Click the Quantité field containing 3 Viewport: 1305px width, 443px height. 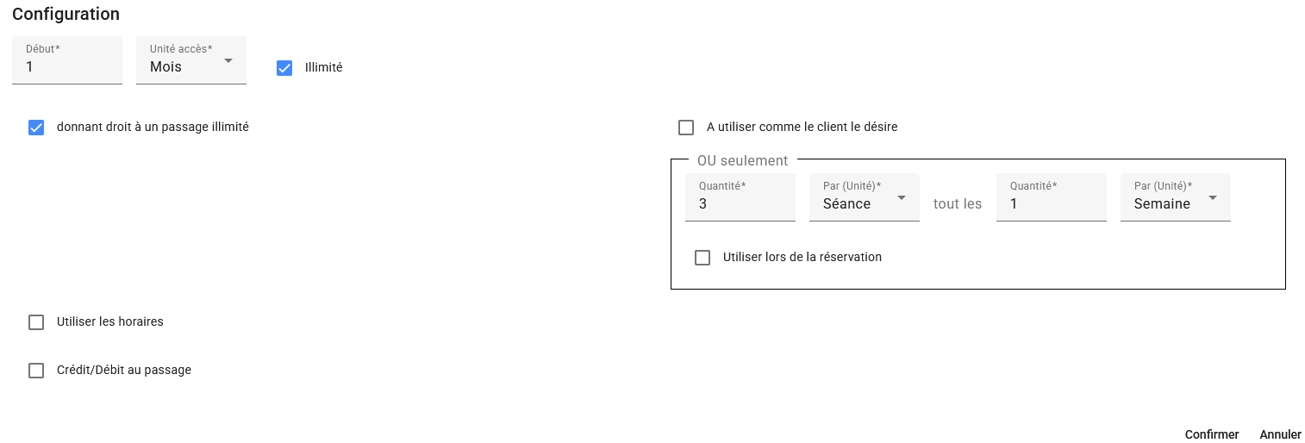click(x=740, y=203)
